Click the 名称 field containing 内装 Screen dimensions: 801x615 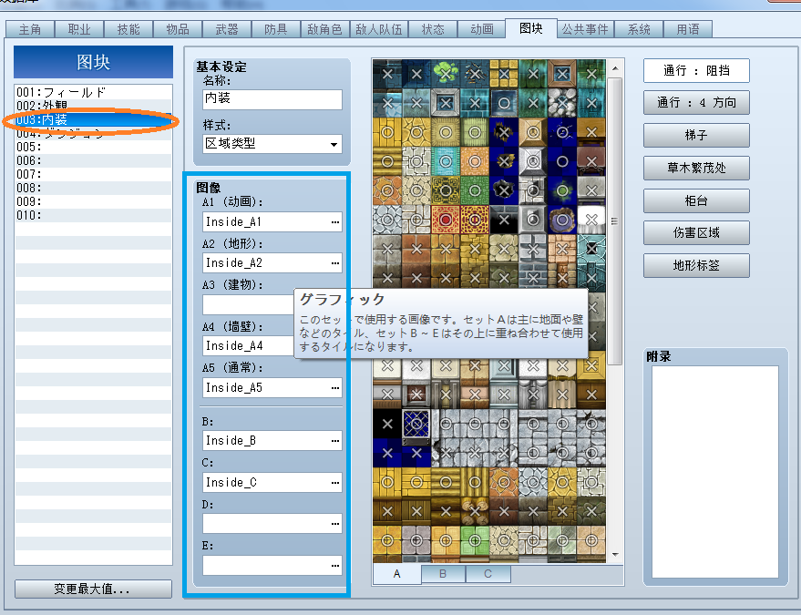(272, 99)
